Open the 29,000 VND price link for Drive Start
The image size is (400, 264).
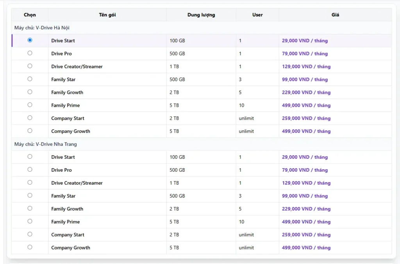(x=304, y=41)
